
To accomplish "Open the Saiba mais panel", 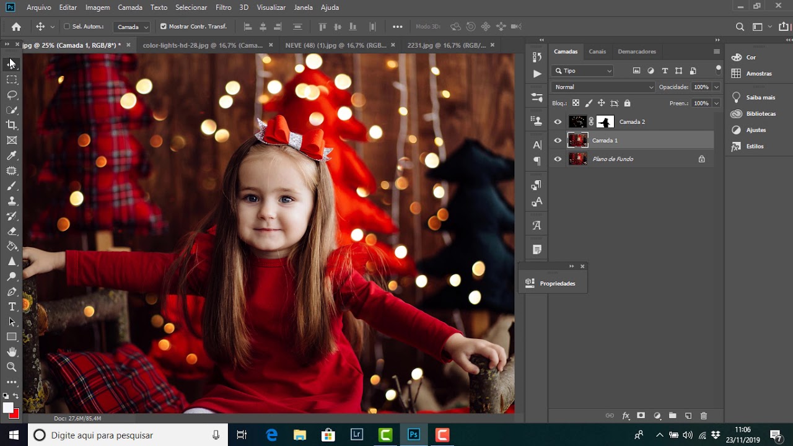I will point(753,98).
